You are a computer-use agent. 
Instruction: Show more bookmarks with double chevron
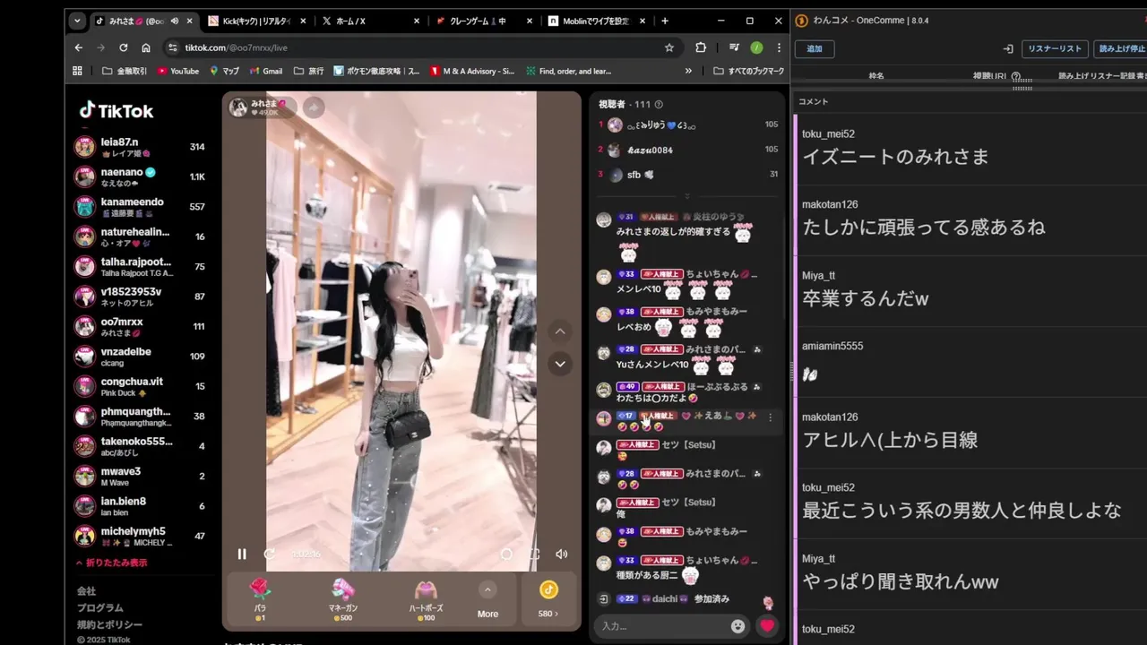688,71
